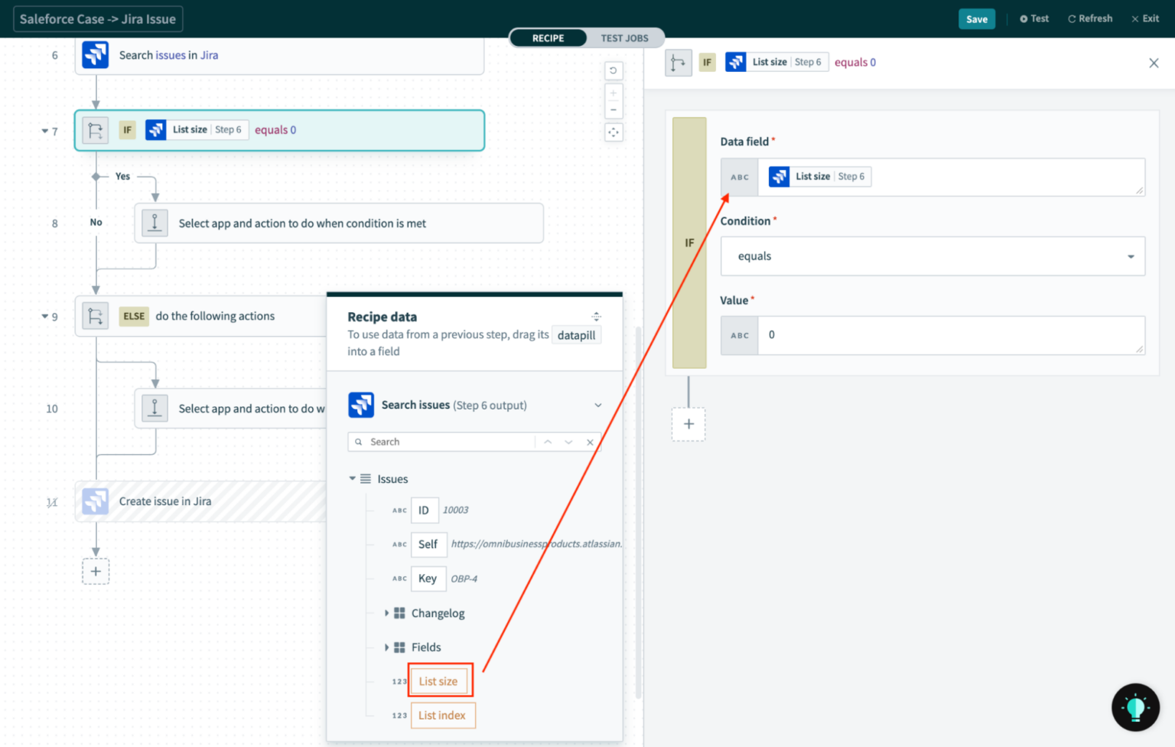Viewport: 1175px width, 747px height.
Task: Click the ABC type icon beside the Data field
Action: [x=739, y=177]
